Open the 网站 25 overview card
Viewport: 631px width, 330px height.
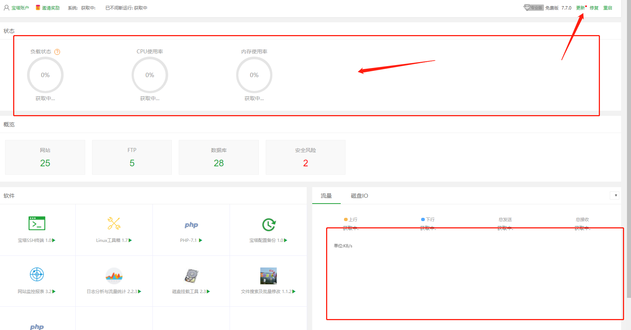(45, 157)
